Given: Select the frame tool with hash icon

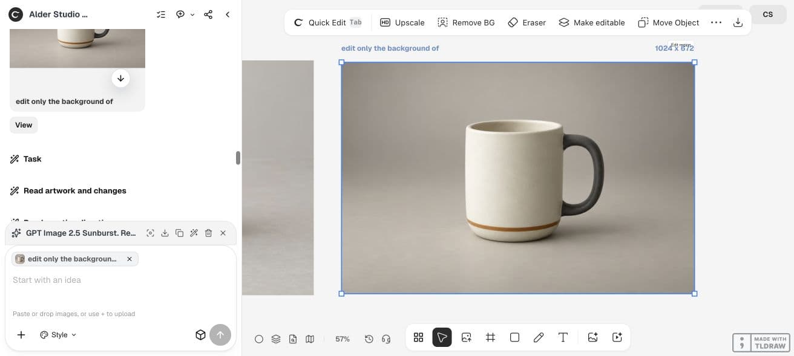Looking at the screenshot, I should (490, 337).
